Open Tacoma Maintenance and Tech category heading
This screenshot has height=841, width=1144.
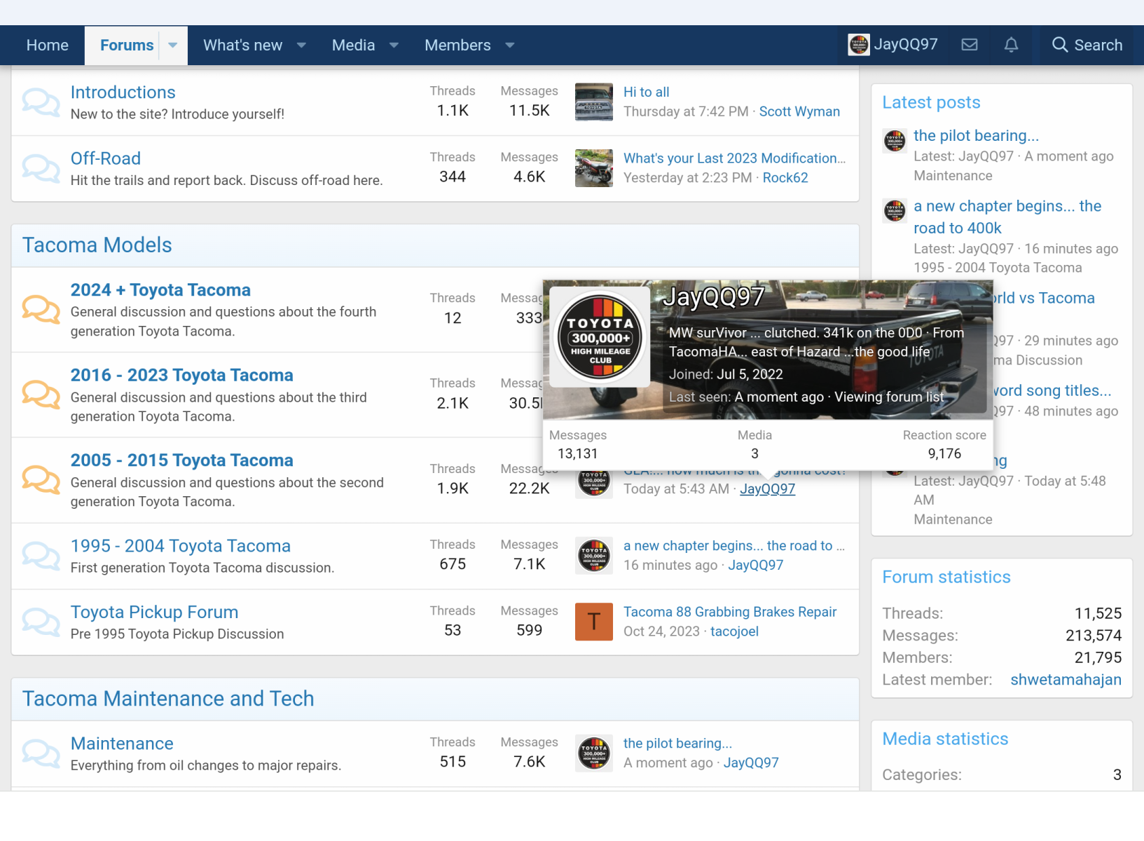coord(168,699)
